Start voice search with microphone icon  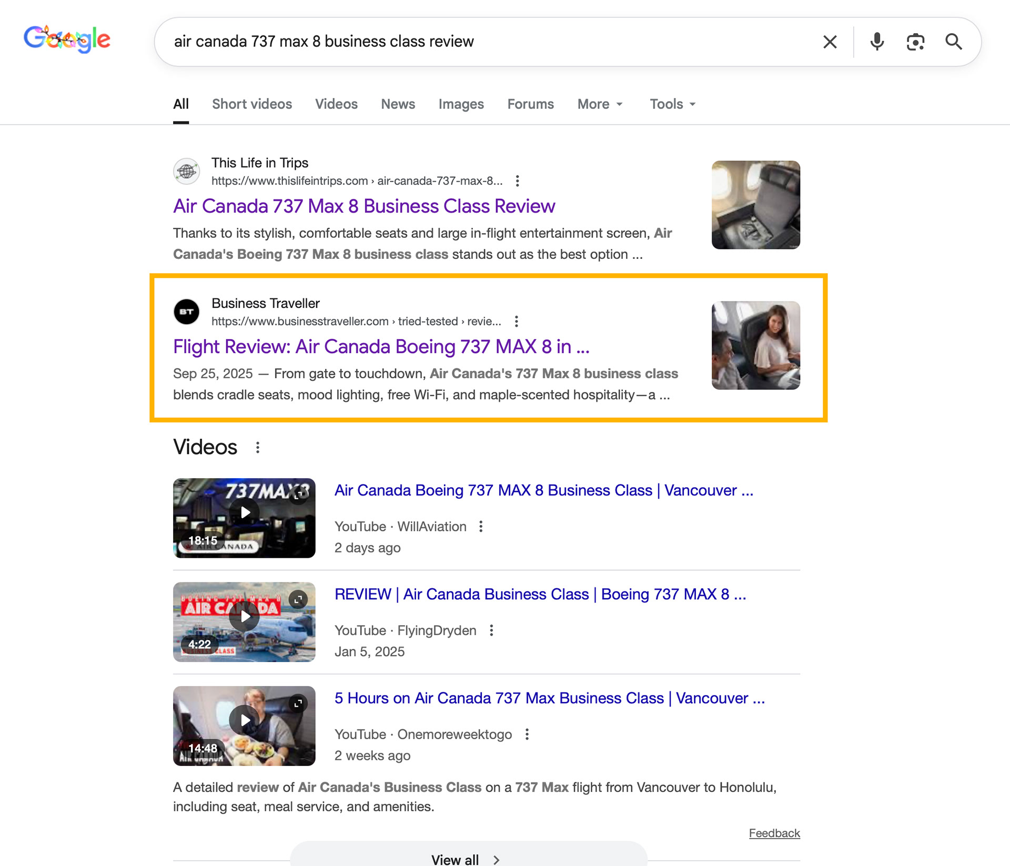coord(876,42)
